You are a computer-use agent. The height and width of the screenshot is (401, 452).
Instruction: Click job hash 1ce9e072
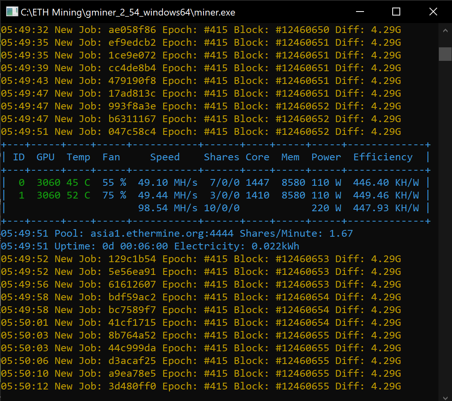(132, 55)
